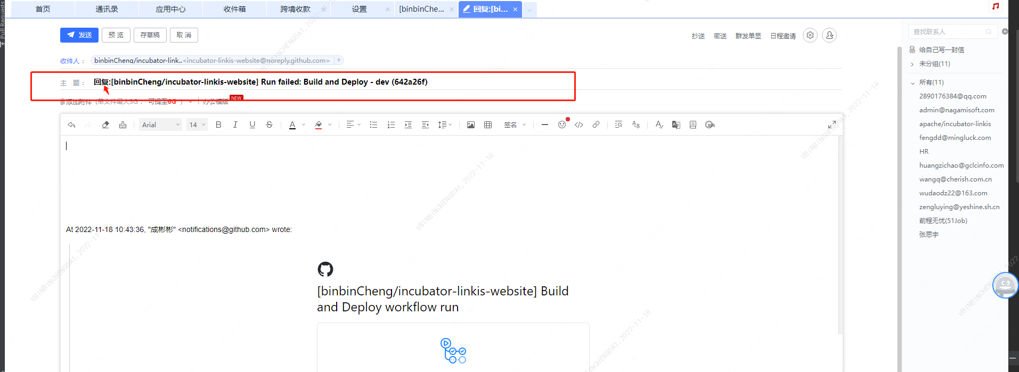This screenshot has height=372, width=1019.
Task: Choose the format painter brush icon
Action: [x=123, y=125]
